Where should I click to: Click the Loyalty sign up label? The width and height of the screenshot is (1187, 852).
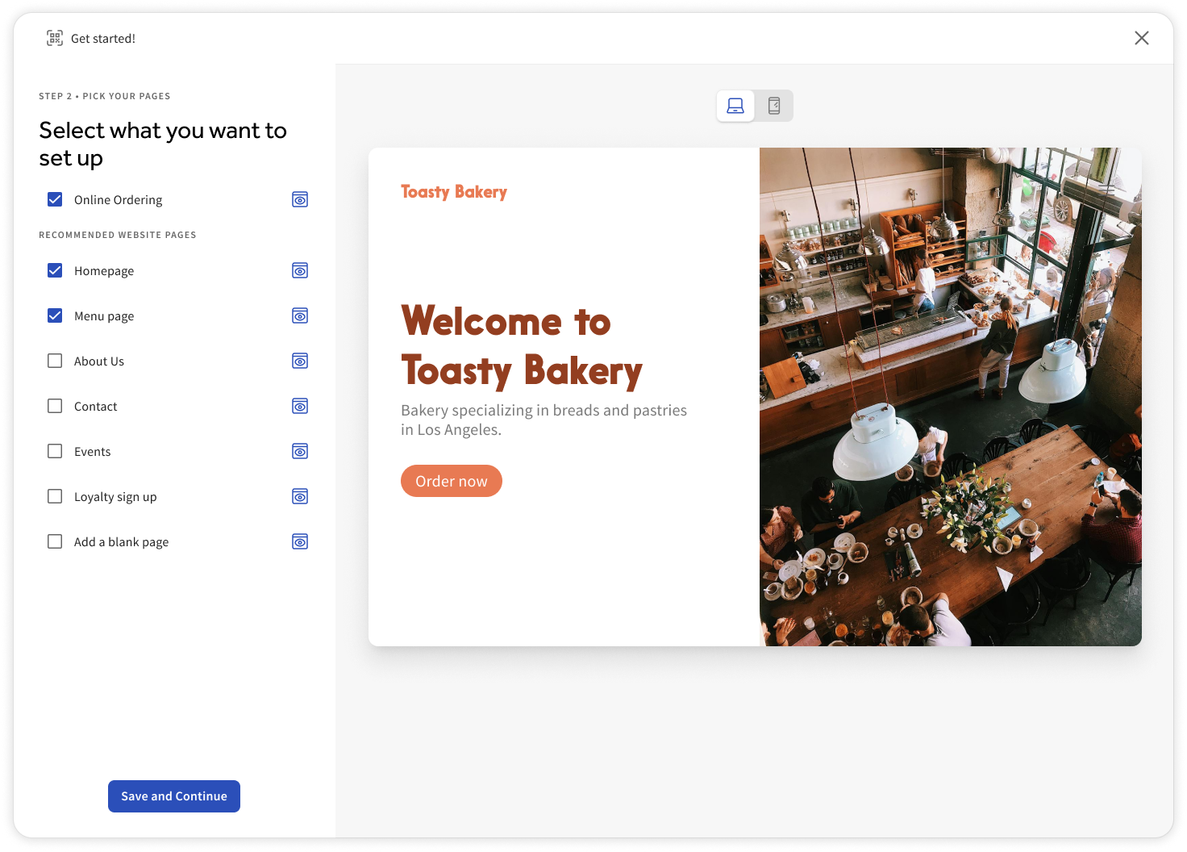click(x=115, y=497)
